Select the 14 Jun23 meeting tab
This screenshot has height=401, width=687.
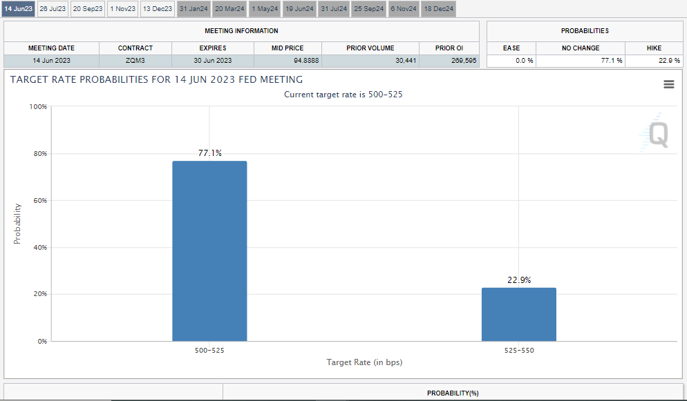pos(17,9)
